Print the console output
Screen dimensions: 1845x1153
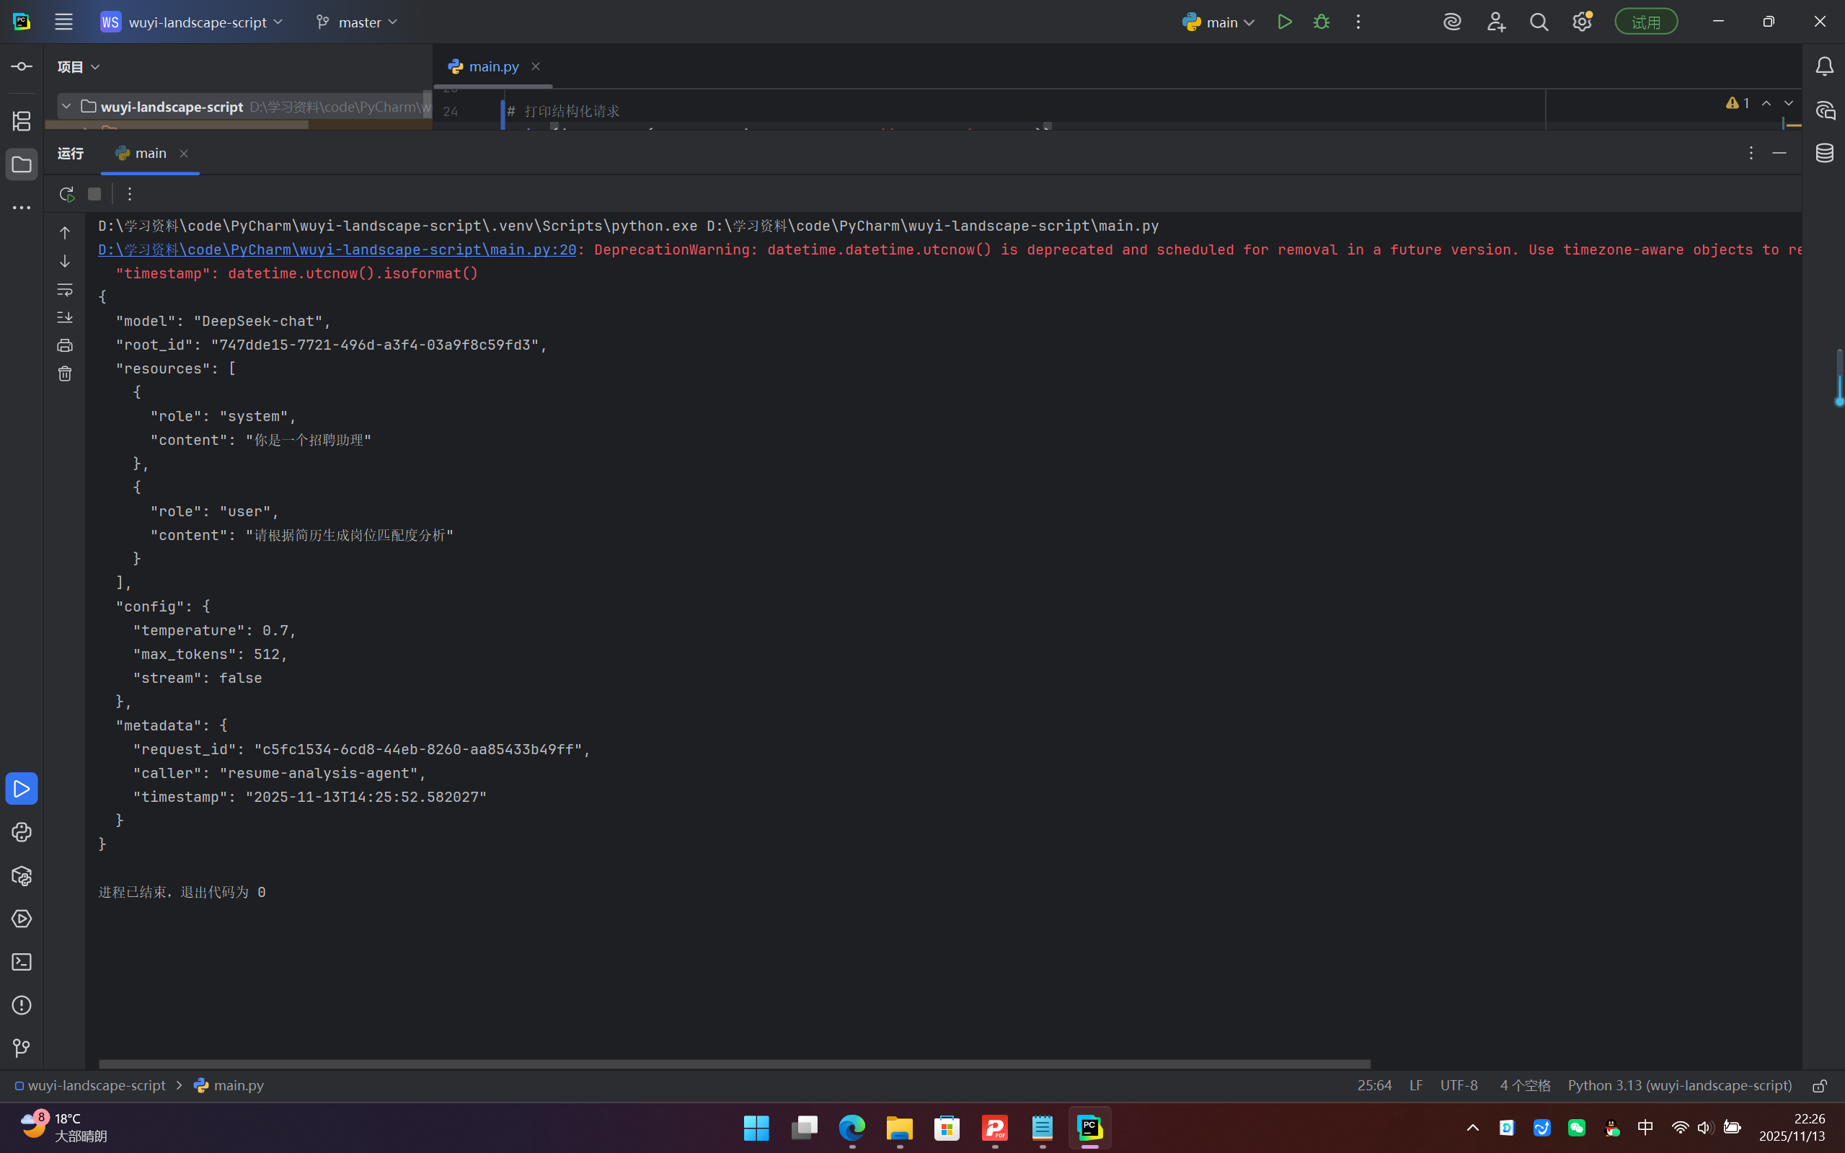(65, 345)
